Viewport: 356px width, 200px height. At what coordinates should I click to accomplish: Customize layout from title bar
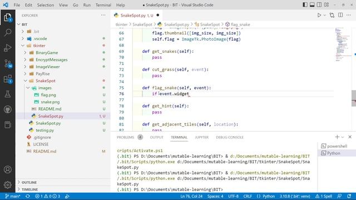(x=327, y=5)
